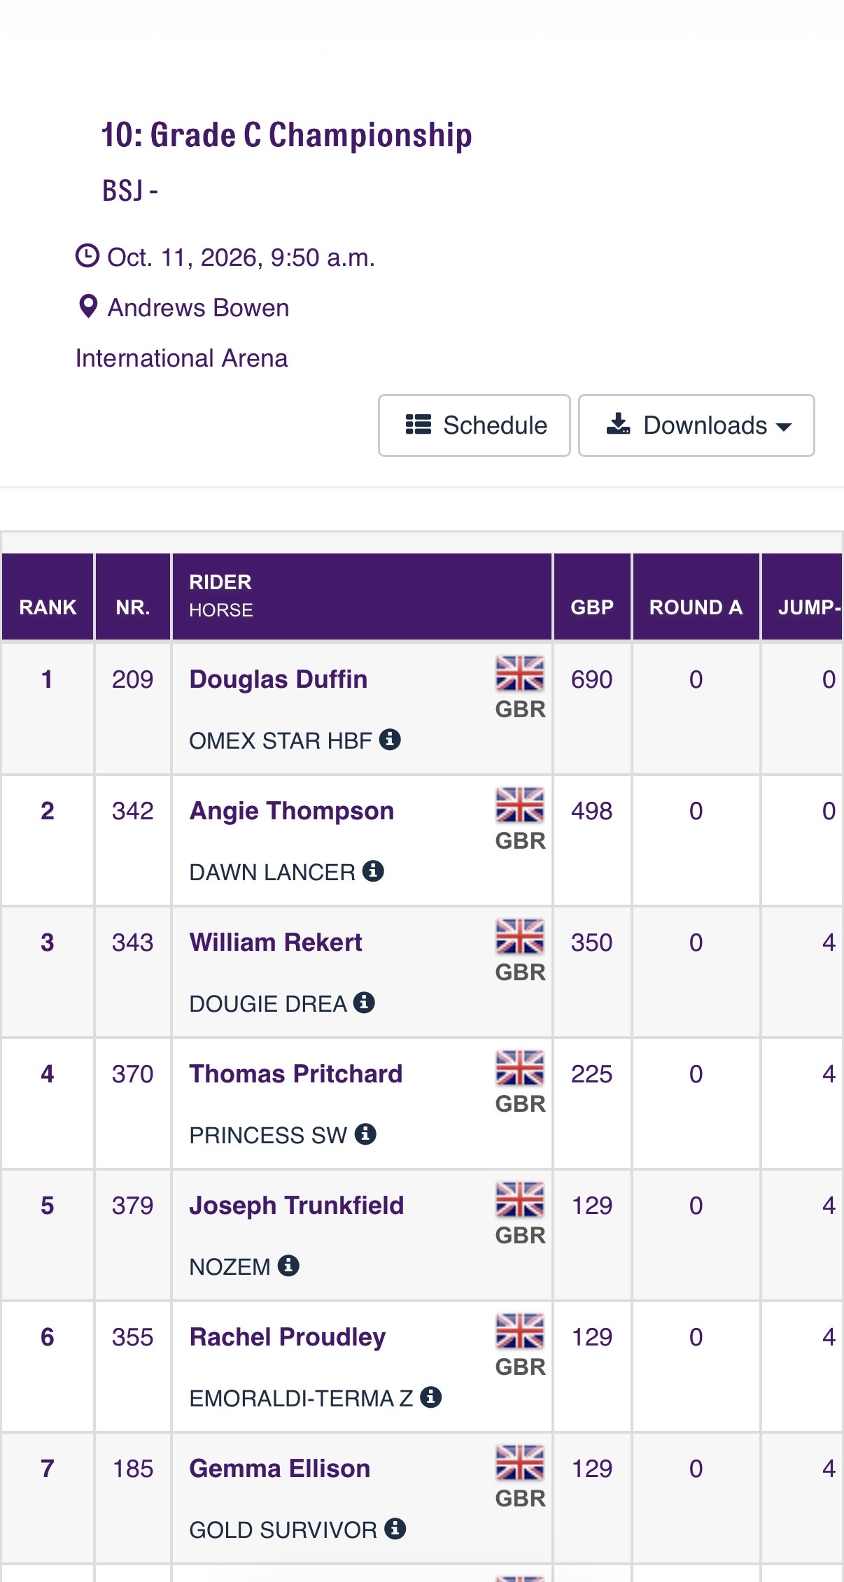Click prize amount 690

[592, 679]
